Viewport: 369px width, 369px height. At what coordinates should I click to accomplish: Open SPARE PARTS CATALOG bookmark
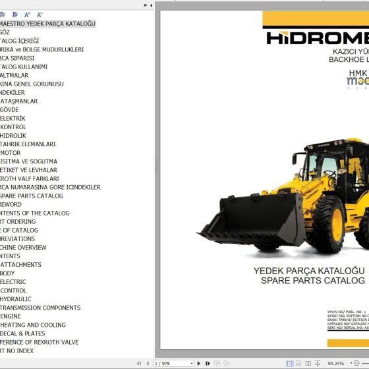(x=32, y=196)
